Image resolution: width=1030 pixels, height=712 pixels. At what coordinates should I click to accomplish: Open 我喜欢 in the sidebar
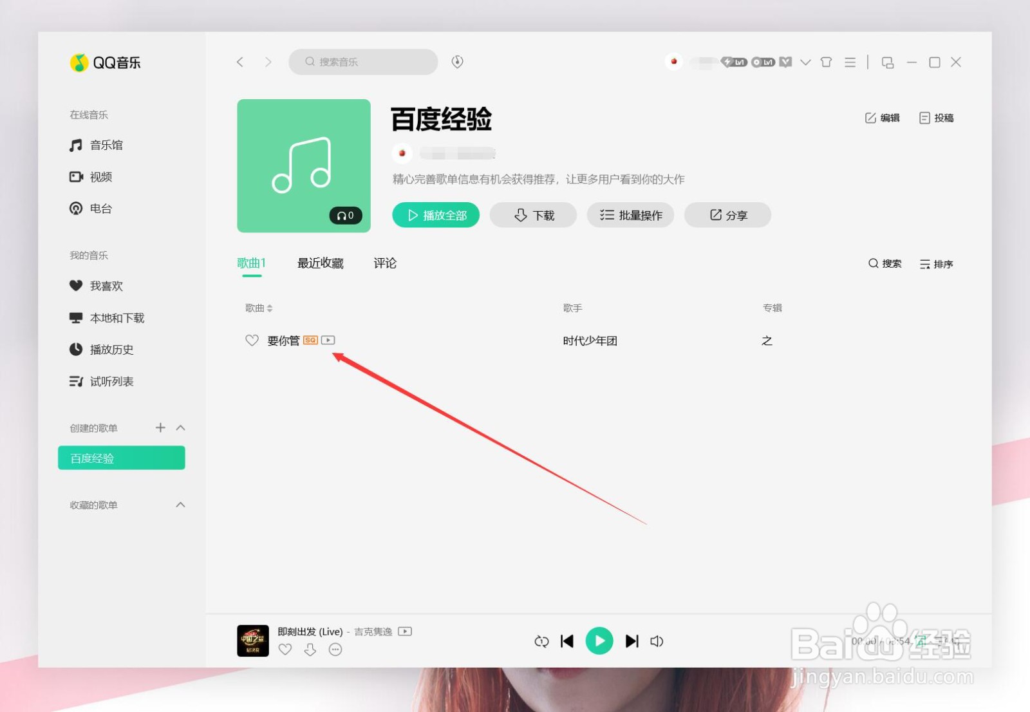pos(97,286)
